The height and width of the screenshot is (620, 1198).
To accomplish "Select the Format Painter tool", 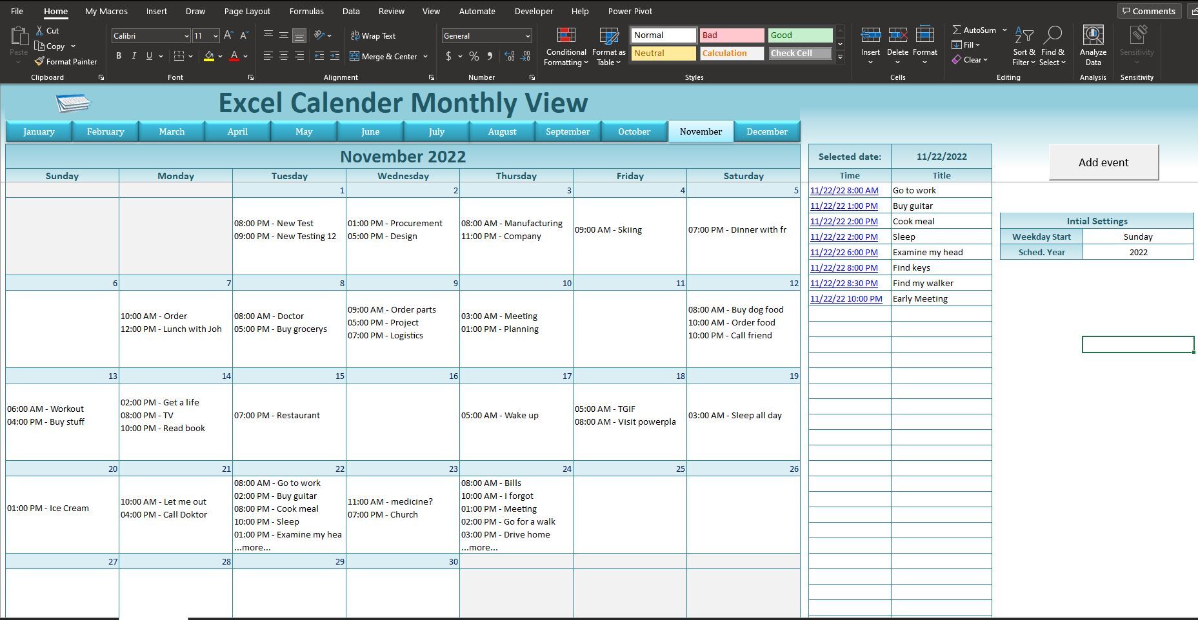I will (66, 61).
